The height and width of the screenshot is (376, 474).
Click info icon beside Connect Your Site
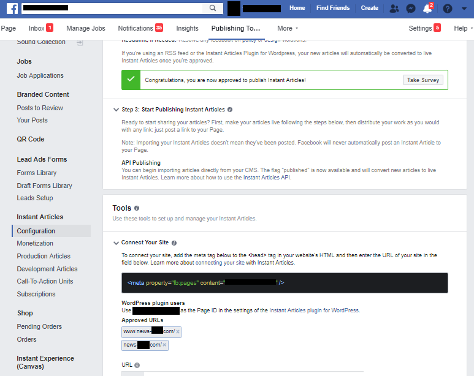(x=174, y=243)
